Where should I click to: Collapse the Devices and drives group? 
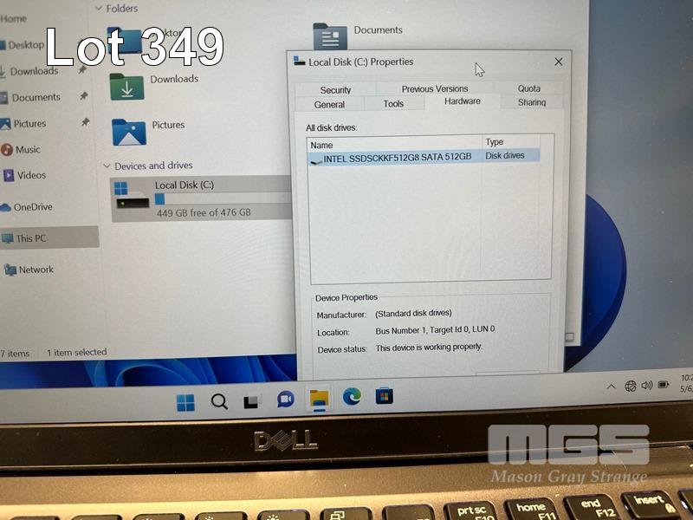pyautogui.click(x=107, y=166)
